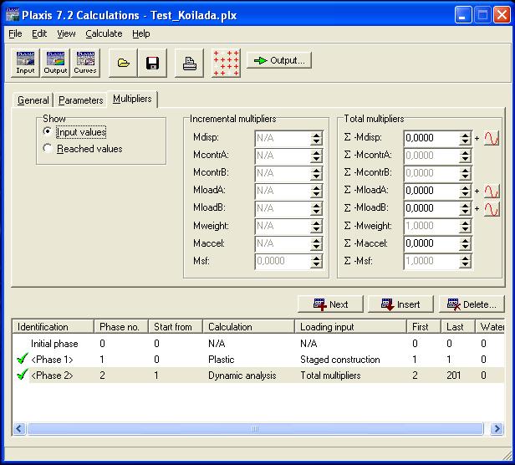Click the Delete... phase button
This screenshot has height=465, width=515.
click(x=472, y=304)
